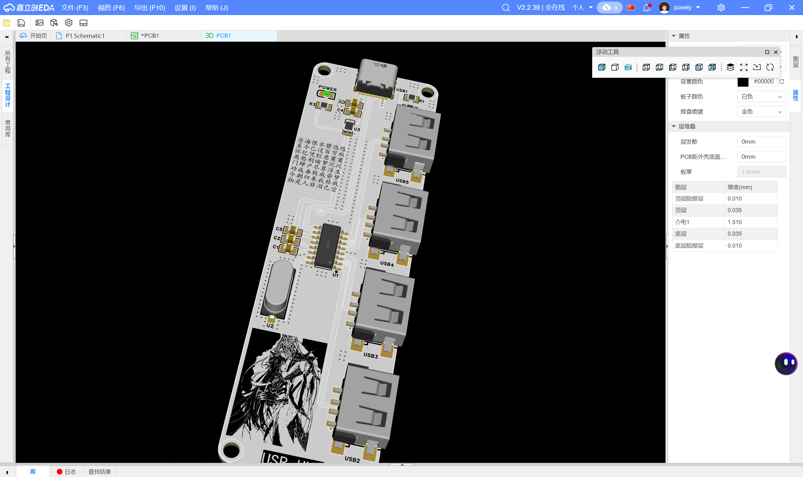
Task: Open the 板子颜色 dropdown showing 白色
Action: [762, 97]
